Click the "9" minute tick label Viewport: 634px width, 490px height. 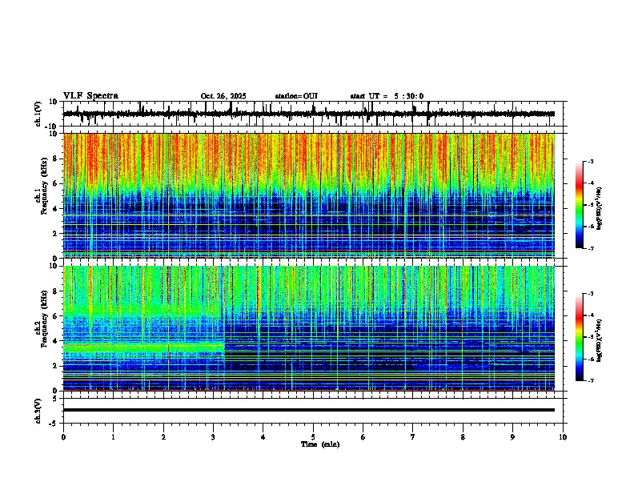tap(512, 437)
